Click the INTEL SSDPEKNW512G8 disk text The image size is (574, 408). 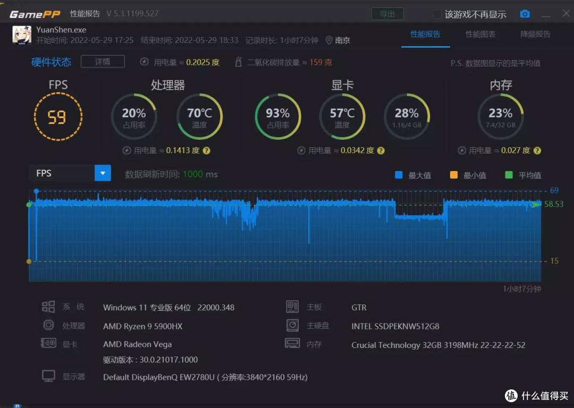coord(395,326)
